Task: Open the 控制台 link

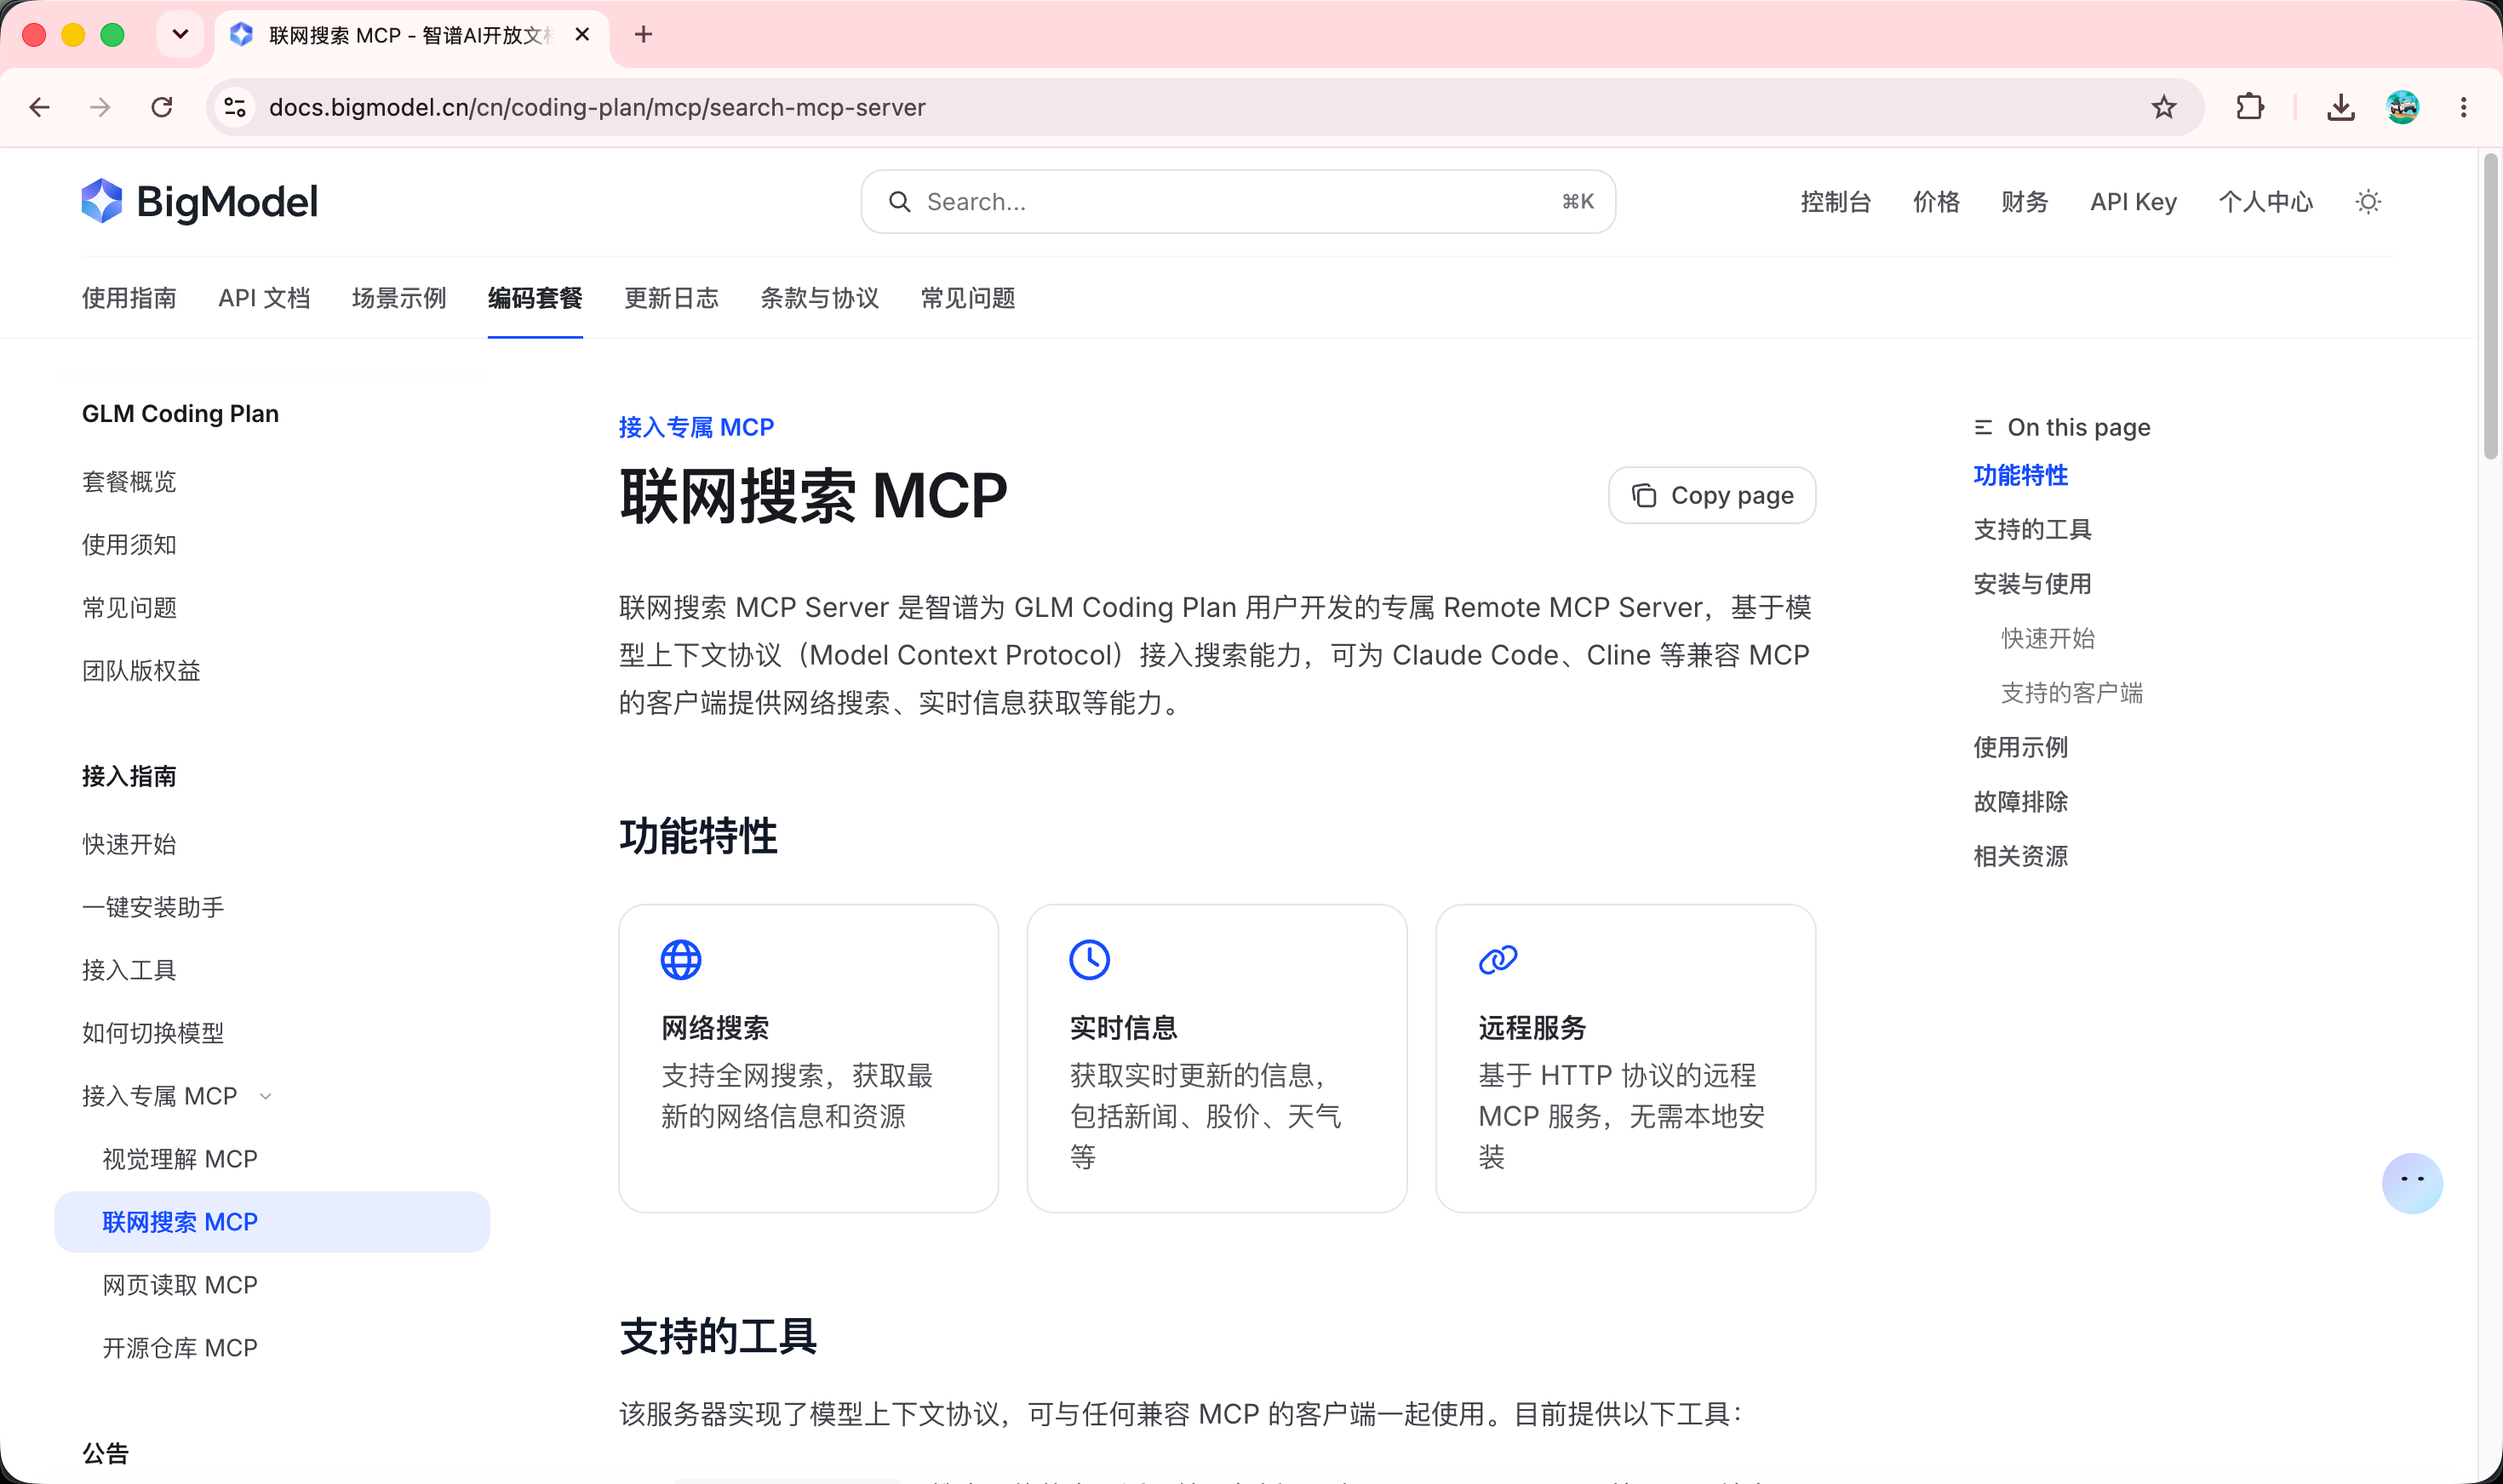Action: pyautogui.click(x=1836, y=202)
